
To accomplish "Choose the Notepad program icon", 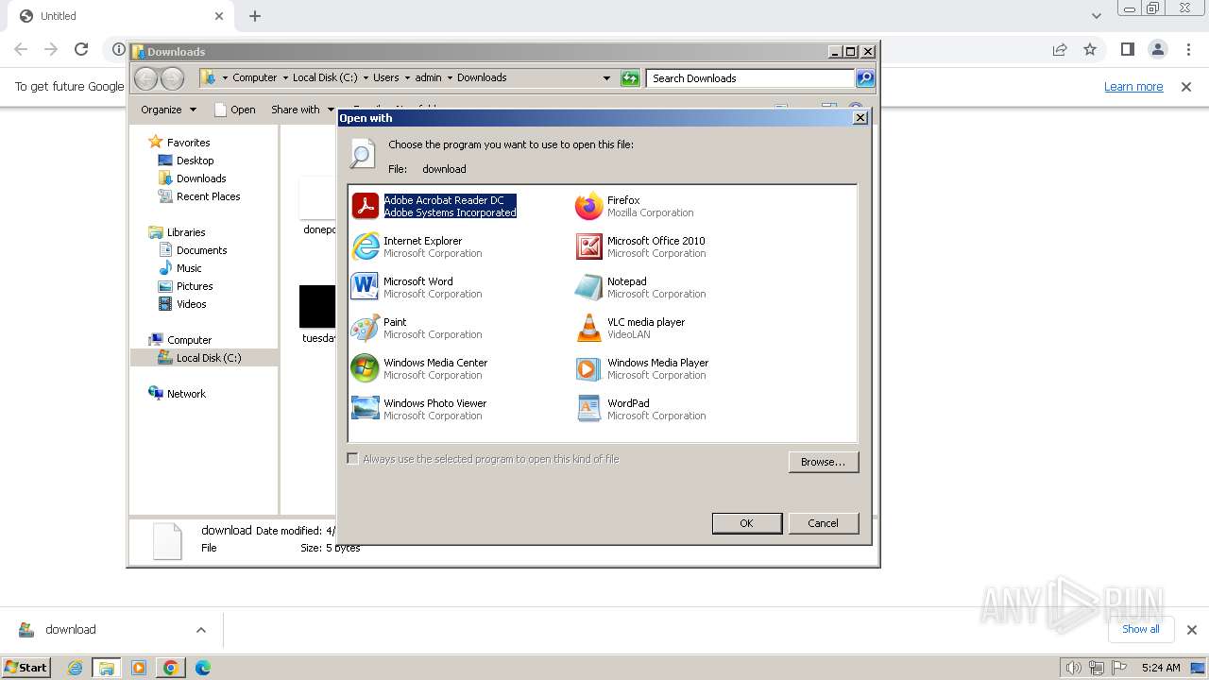I will coord(588,287).
